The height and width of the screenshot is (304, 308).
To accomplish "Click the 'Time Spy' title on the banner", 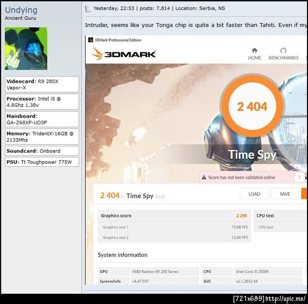I will click(253, 155).
